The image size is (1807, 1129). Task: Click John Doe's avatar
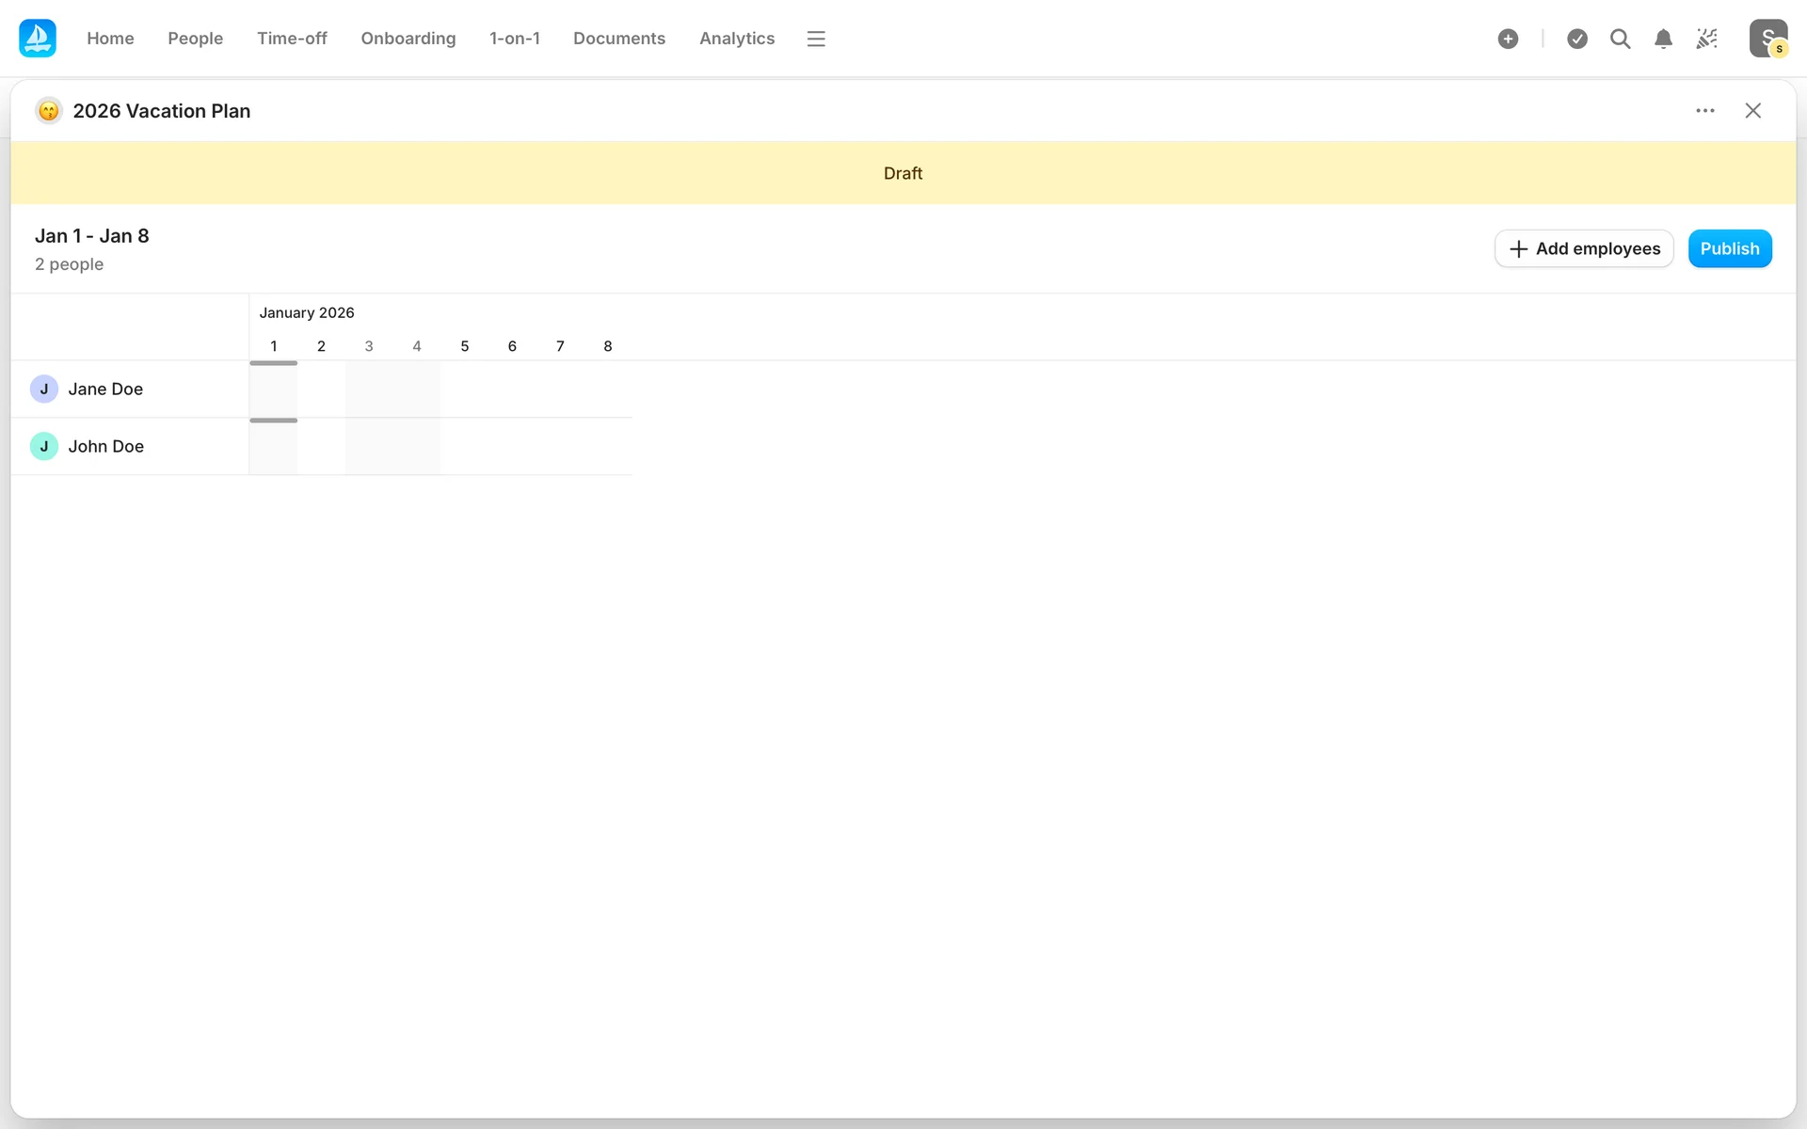[44, 446]
